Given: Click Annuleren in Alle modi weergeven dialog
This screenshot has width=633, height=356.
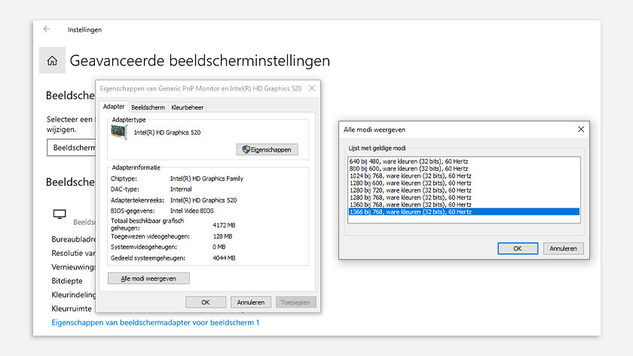Looking at the screenshot, I should click(x=563, y=248).
